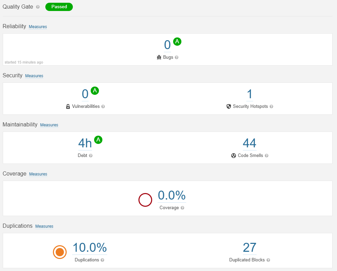Click the Maintainability rating A badge
The width and height of the screenshot is (337, 271).
[x=98, y=140]
